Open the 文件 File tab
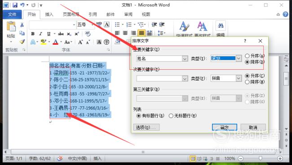The image size is (292, 165). (x=12, y=14)
